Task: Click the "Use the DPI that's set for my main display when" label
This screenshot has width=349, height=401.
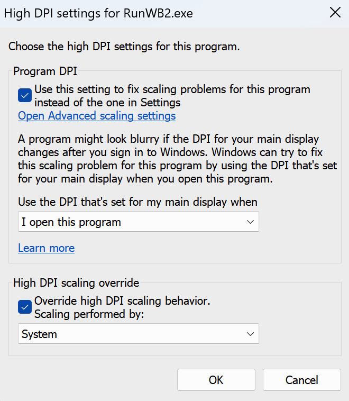Action: (x=137, y=202)
